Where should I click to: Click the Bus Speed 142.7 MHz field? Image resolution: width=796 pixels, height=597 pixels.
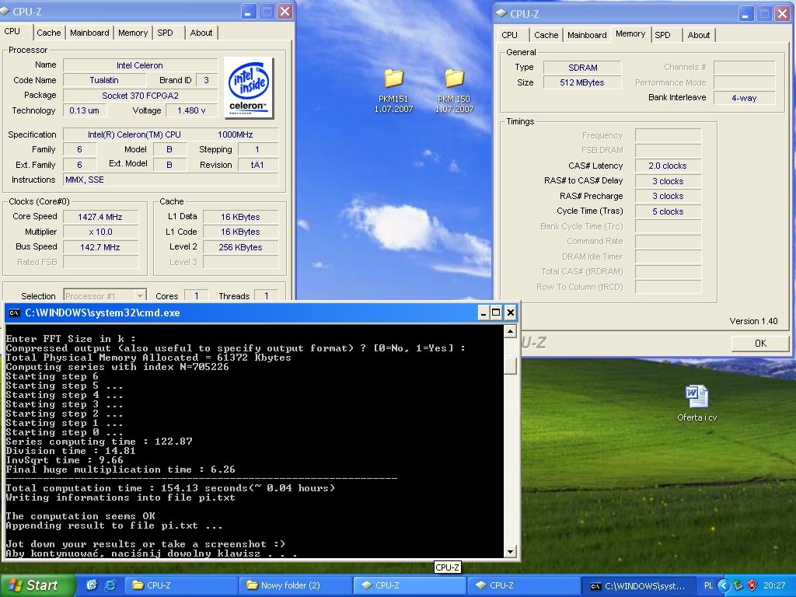tap(100, 247)
